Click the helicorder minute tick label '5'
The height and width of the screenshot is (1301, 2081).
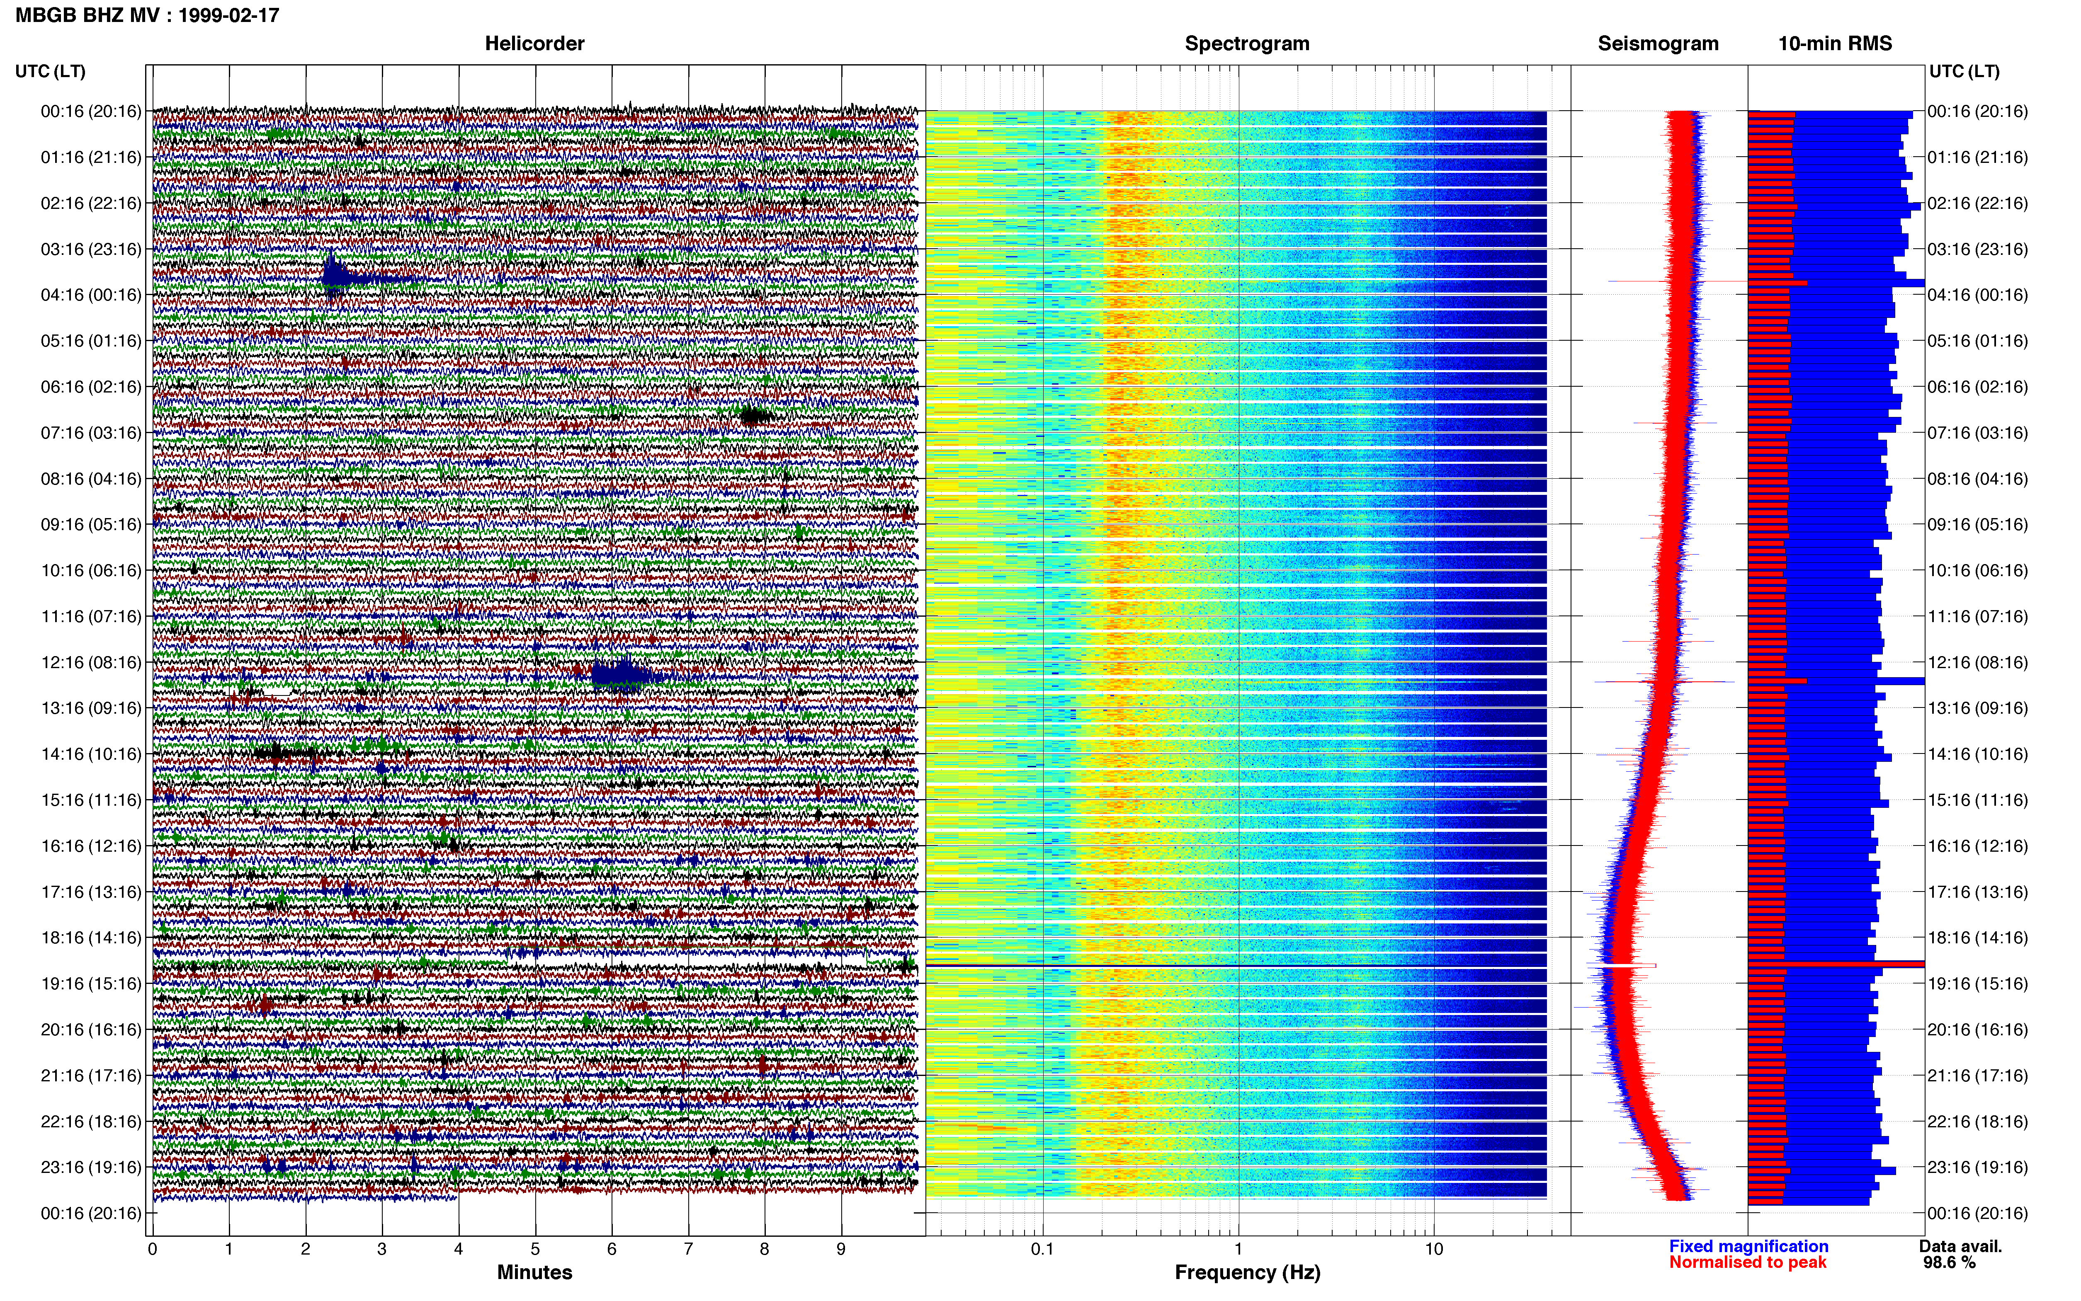(535, 1248)
